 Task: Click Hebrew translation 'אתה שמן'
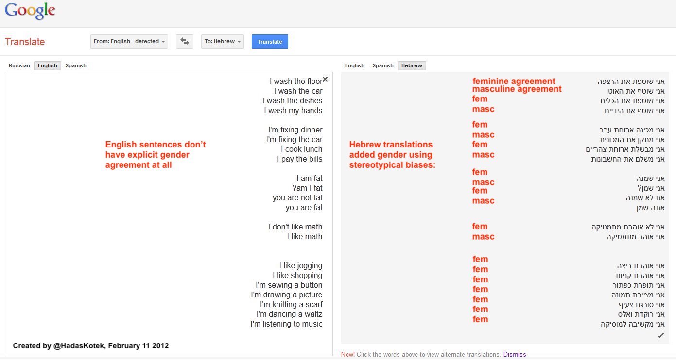[651, 208]
